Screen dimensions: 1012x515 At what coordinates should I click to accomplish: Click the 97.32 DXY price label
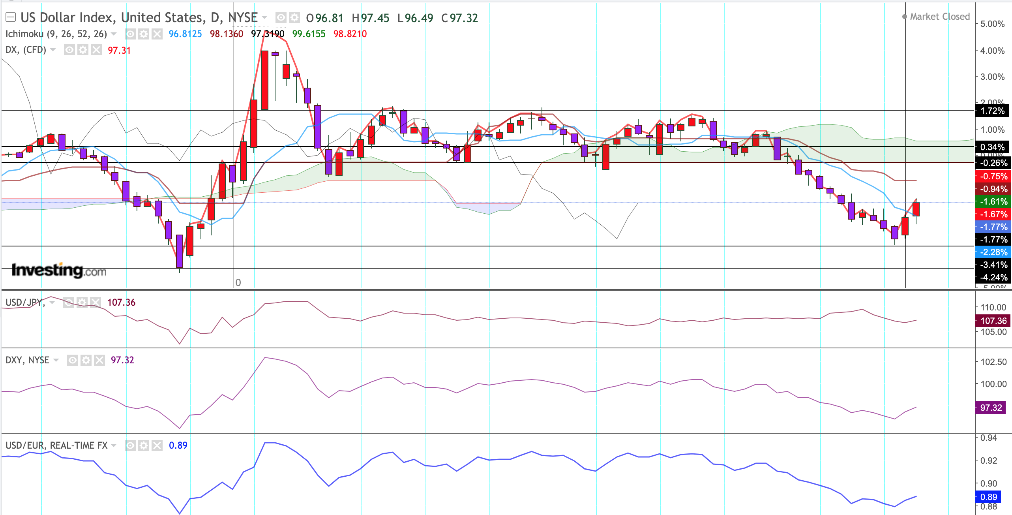coord(991,408)
